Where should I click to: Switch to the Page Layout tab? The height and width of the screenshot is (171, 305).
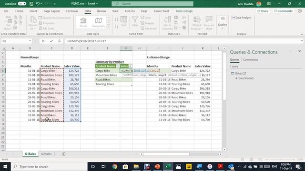(51, 11)
